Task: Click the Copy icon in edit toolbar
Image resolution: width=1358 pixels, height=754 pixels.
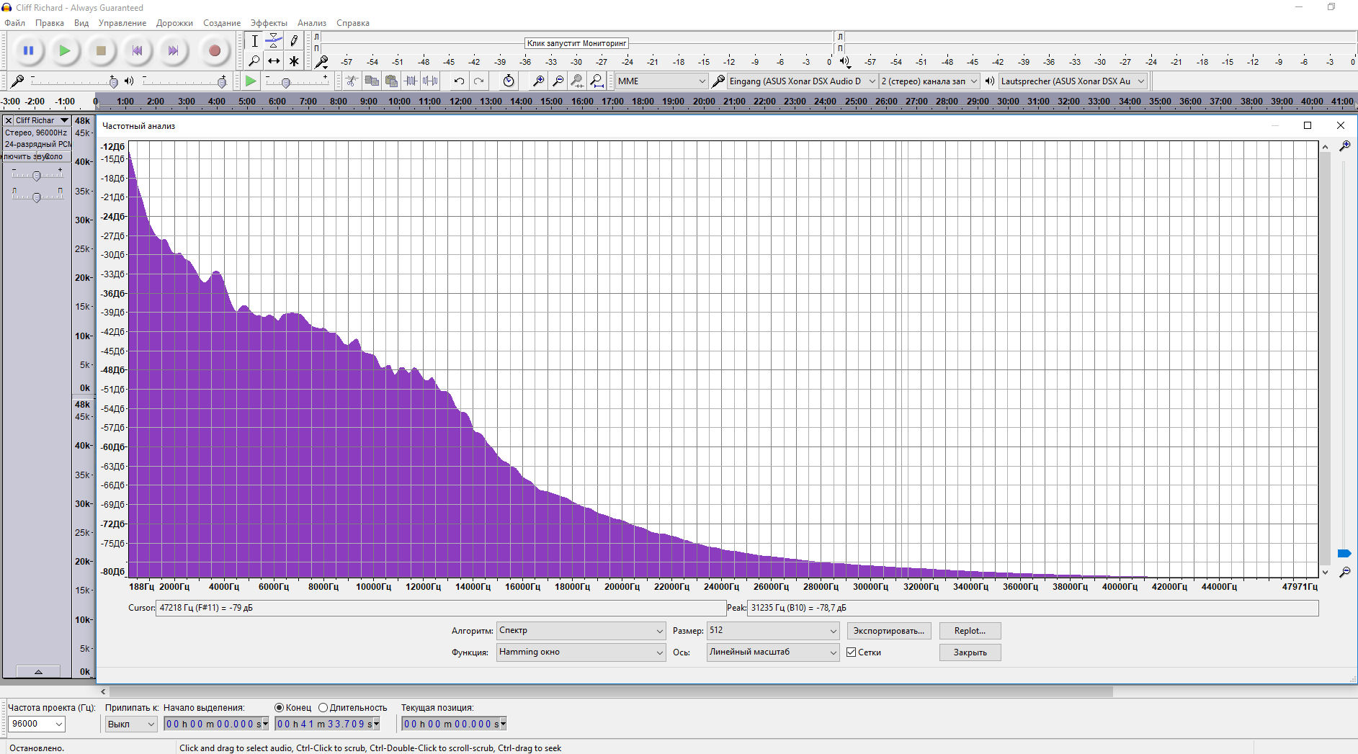Action: click(372, 81)
